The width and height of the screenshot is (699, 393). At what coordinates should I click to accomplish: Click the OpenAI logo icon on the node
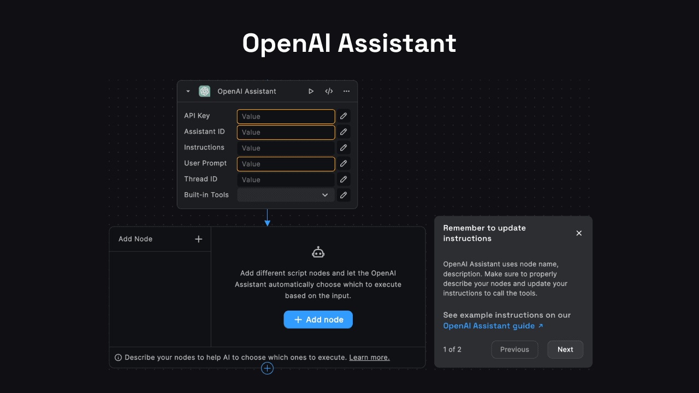204,91
